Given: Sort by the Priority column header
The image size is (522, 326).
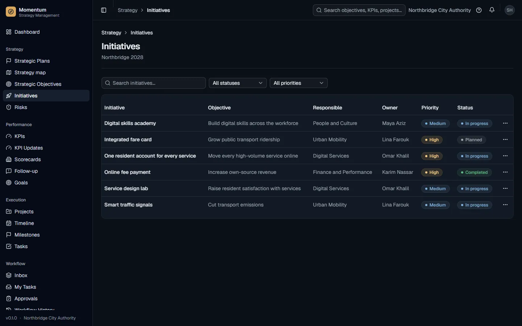Looking at the screenshot, I should click(430, 108).
